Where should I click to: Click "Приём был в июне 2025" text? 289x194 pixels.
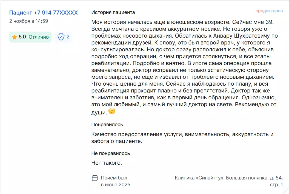115,181
